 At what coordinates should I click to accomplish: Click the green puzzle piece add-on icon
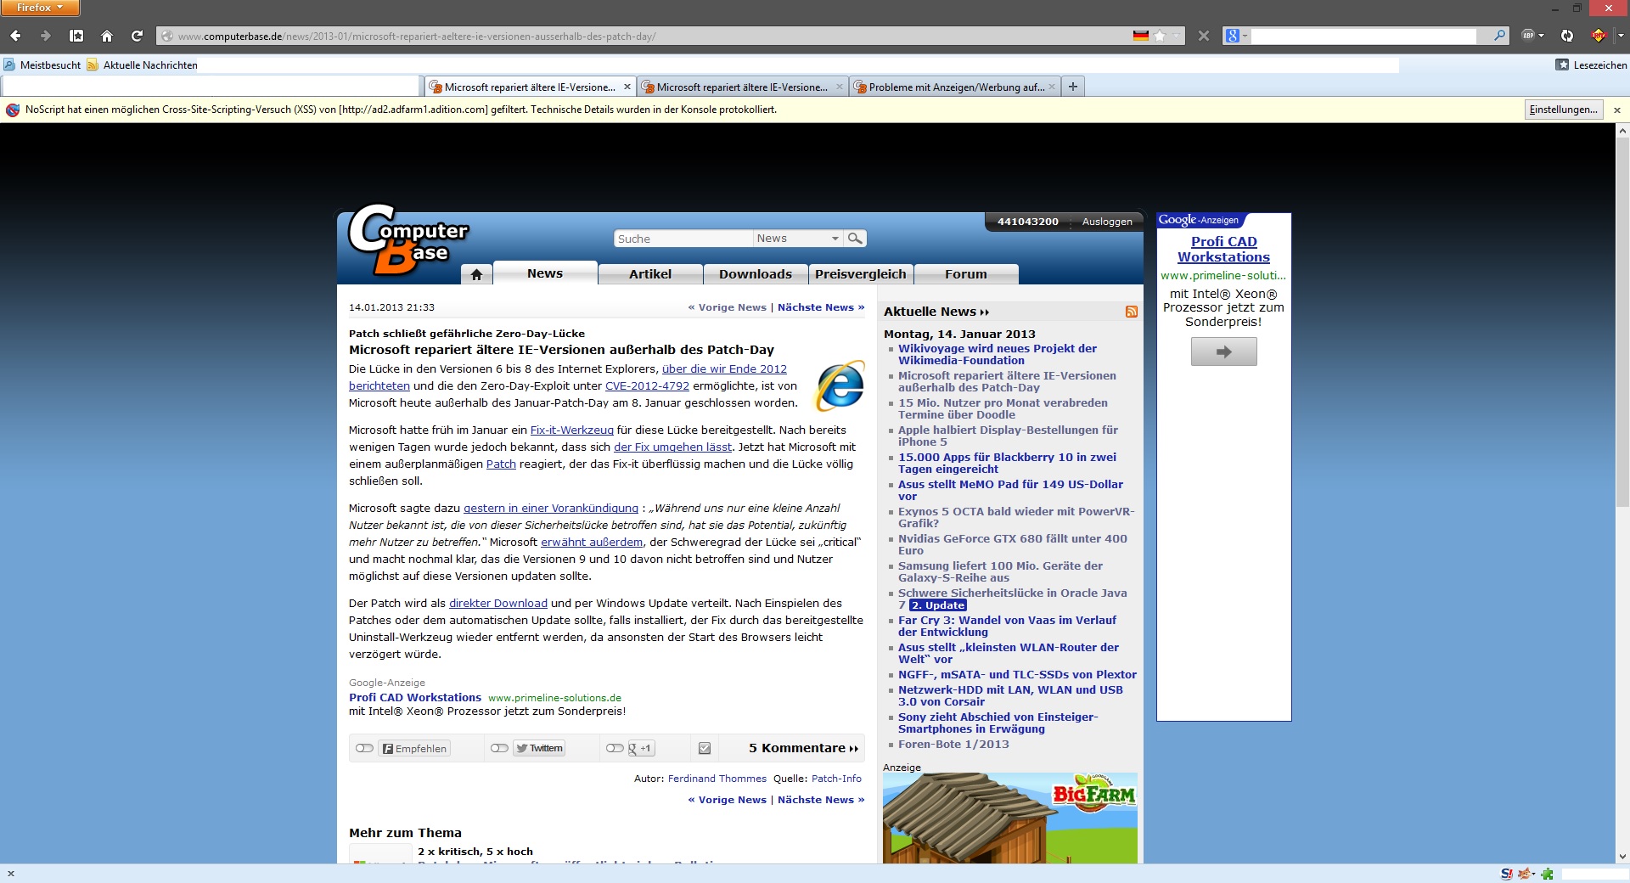coord(1548,874)
